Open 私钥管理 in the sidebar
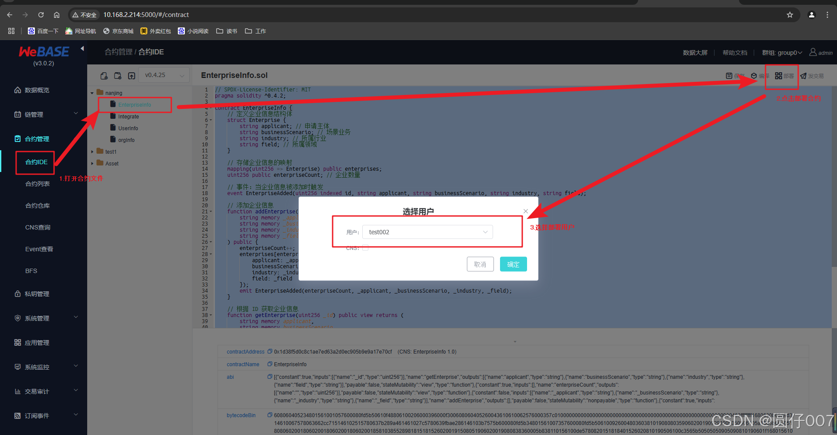 coord(37,294)
